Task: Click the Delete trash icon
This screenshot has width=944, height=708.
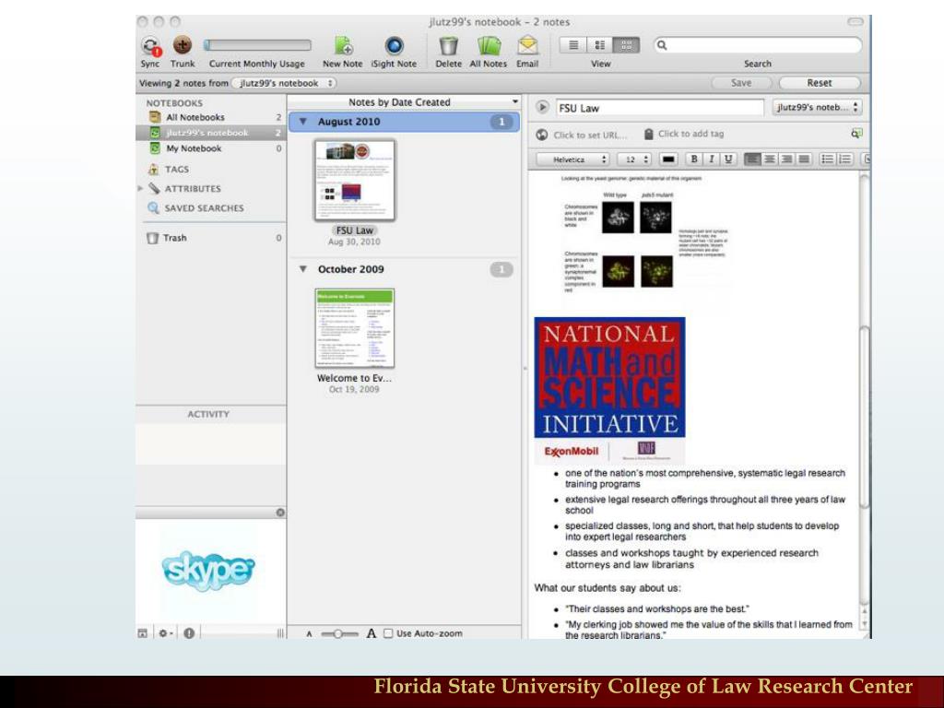Action: (448, 46)
